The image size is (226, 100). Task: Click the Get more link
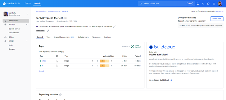(220, 11)
